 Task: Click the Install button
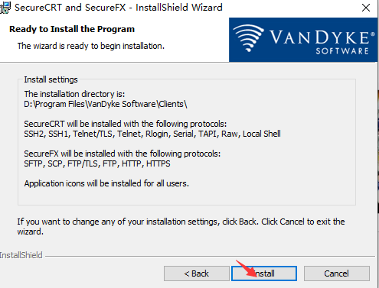coord(264,273)
